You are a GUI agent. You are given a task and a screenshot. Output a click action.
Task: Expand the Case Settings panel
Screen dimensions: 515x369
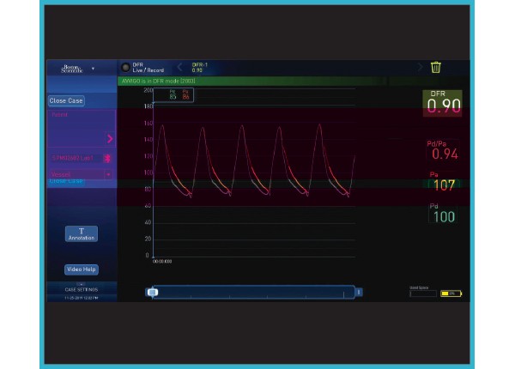coord(82,288)
